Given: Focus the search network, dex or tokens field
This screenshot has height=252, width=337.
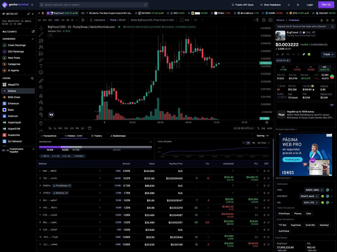Looking at the screenshot, I should pos(94,5).
